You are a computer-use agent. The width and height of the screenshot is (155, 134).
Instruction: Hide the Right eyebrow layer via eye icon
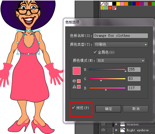click(103, 130)
